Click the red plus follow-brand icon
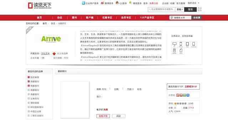This screenshot has height=128, width=228. pyautogui.click(x=54, y=54)
